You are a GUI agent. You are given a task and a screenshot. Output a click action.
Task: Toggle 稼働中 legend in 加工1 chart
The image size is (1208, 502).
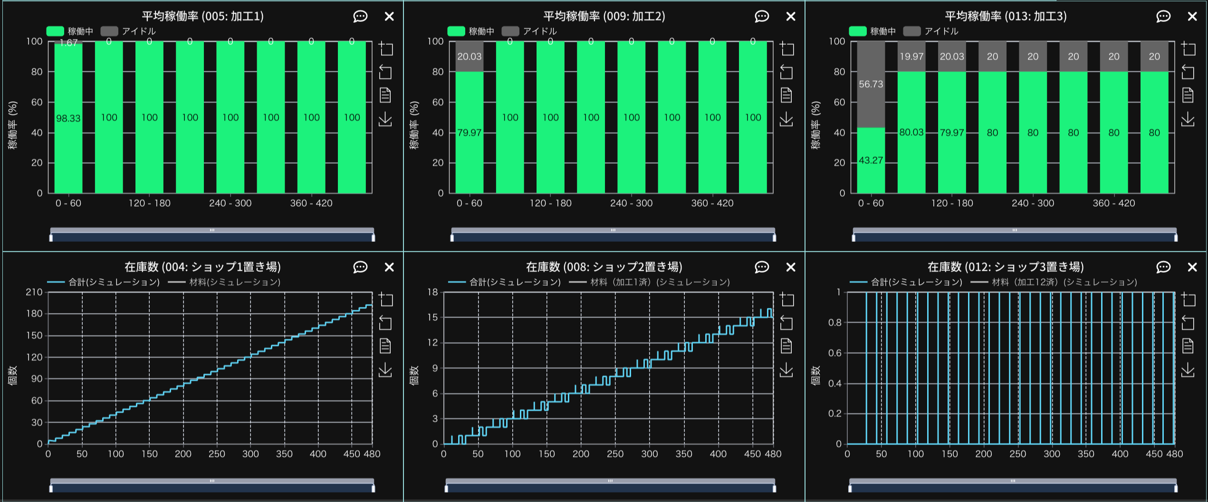tap(70, 31)
